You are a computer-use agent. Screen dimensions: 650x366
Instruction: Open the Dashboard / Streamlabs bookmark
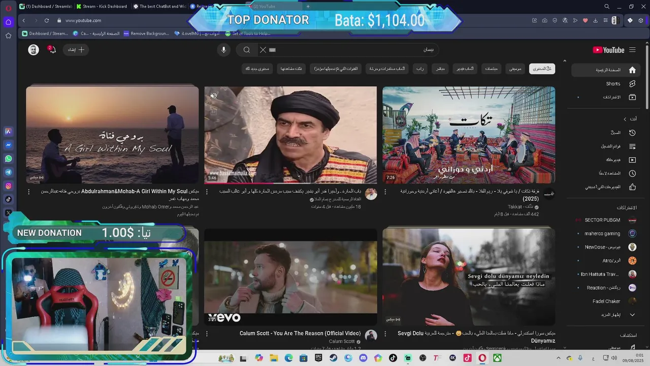(45, 34)
